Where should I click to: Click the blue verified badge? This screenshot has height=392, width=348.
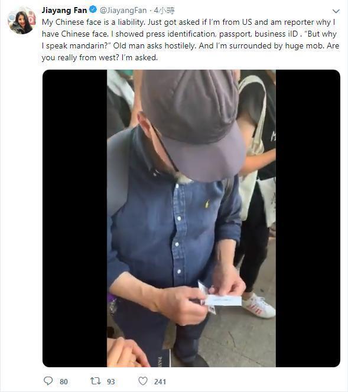tap(93, 10)
